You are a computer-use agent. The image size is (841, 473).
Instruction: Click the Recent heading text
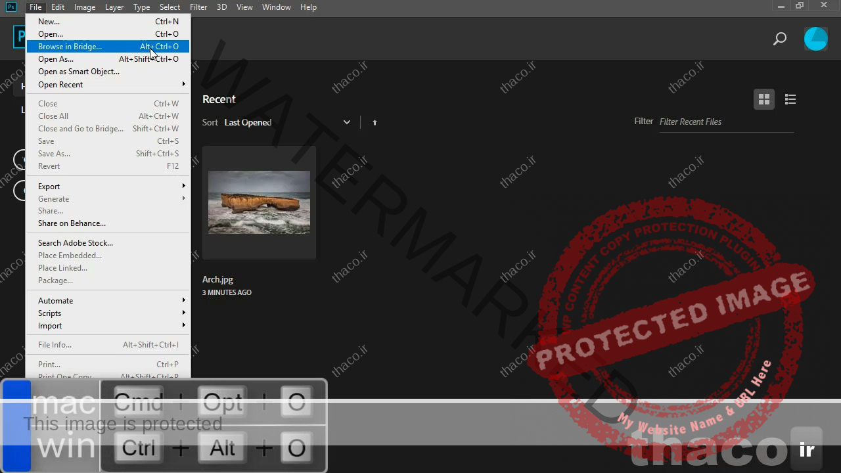[x=219, y=99]
